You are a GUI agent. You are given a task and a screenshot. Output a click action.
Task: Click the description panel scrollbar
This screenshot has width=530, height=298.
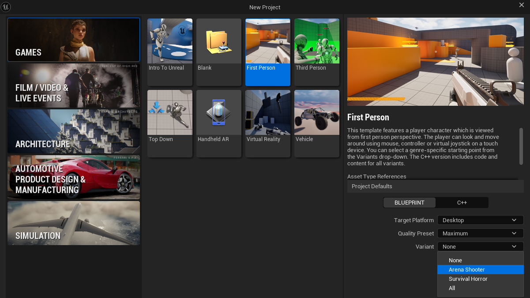(521, 146)
